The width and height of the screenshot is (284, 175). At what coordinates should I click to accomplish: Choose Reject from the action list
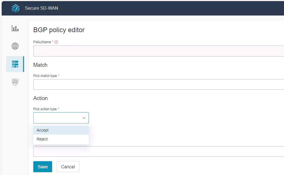coord(42,139)
